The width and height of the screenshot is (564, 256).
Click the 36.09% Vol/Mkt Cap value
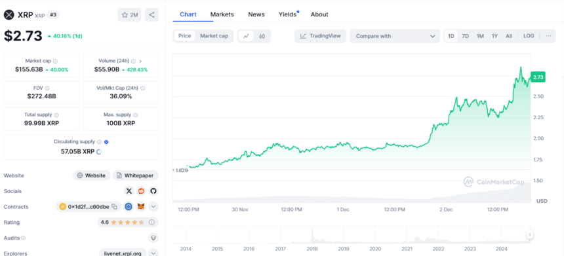tap(121, 96)
